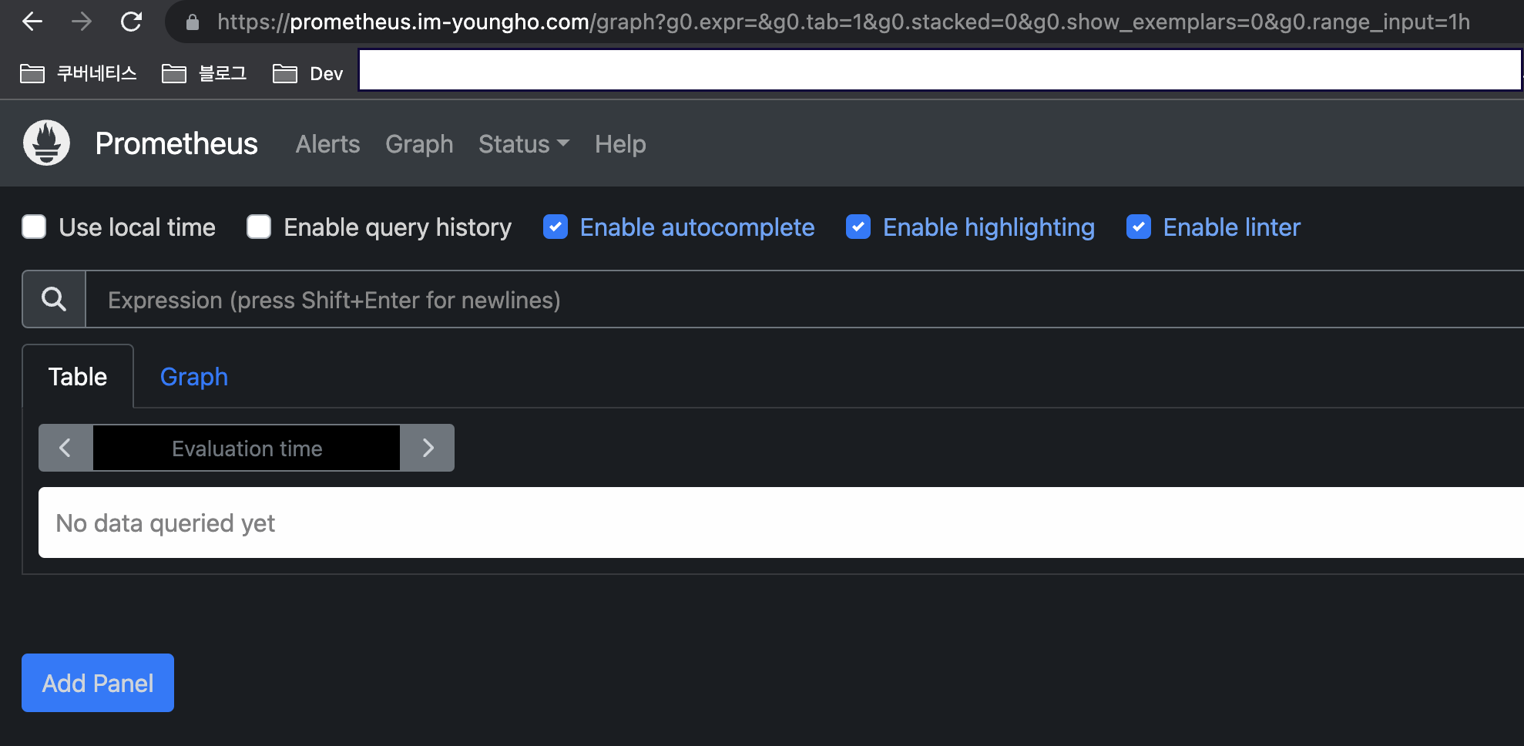Click the Add Panel button
The width and height of the screenshot is (1524, 746).
tap(98, 683)
